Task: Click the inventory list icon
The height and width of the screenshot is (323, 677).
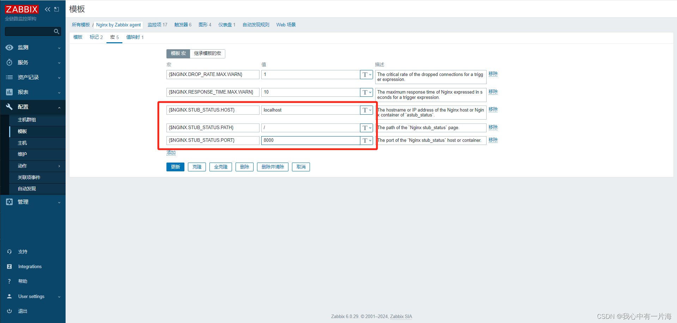Action: 10,77
